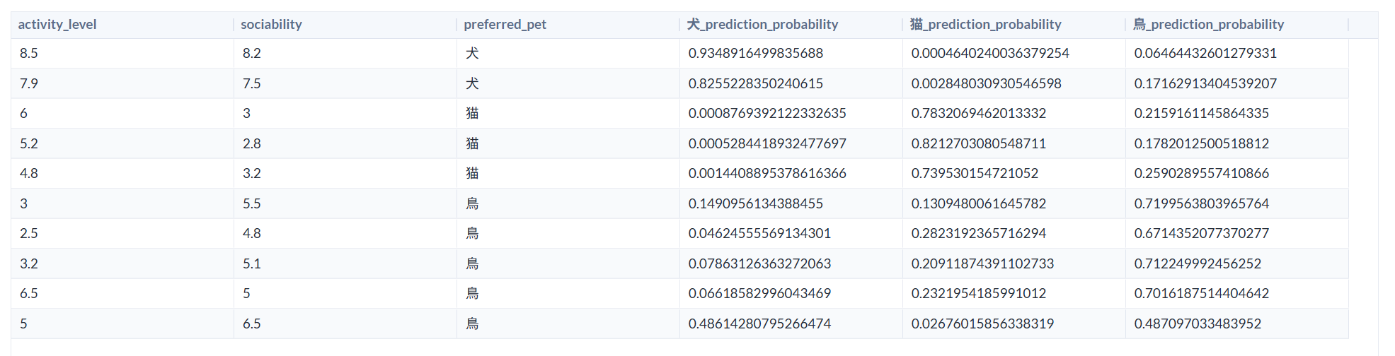Click the activity level cell showing 6.5

(29, 294)
